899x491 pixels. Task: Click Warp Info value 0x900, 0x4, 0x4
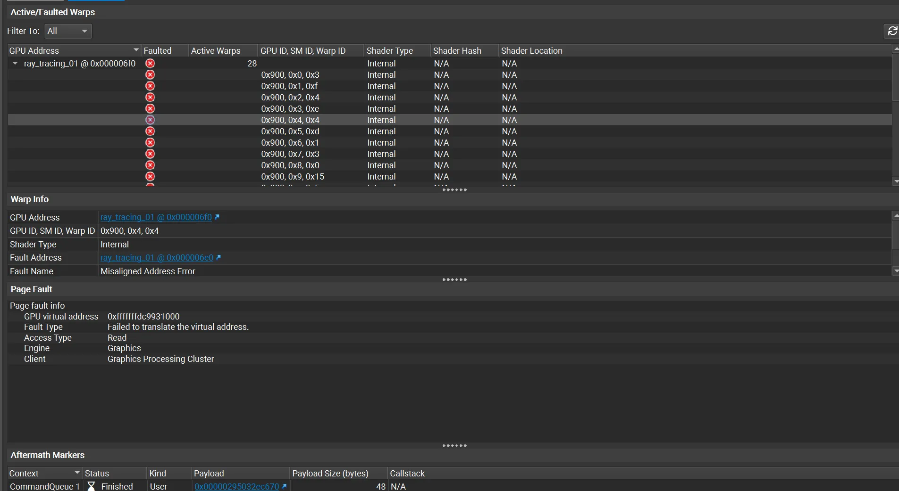pyautogui.click(x=129, y=231)
